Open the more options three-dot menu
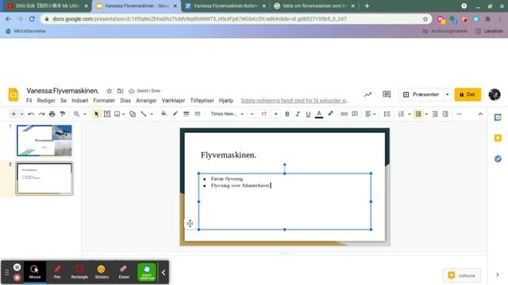Screen dimensions: 508x285 pos(459,114)
